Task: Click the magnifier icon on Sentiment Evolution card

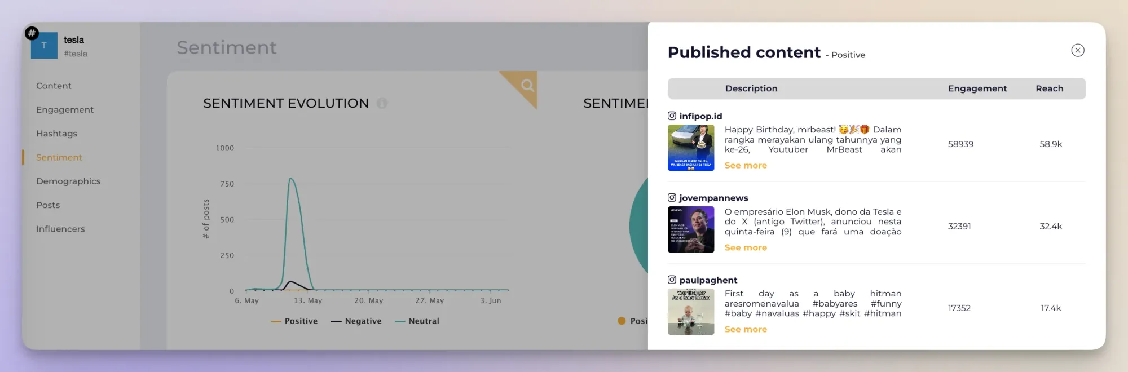Action: point(527,85)
